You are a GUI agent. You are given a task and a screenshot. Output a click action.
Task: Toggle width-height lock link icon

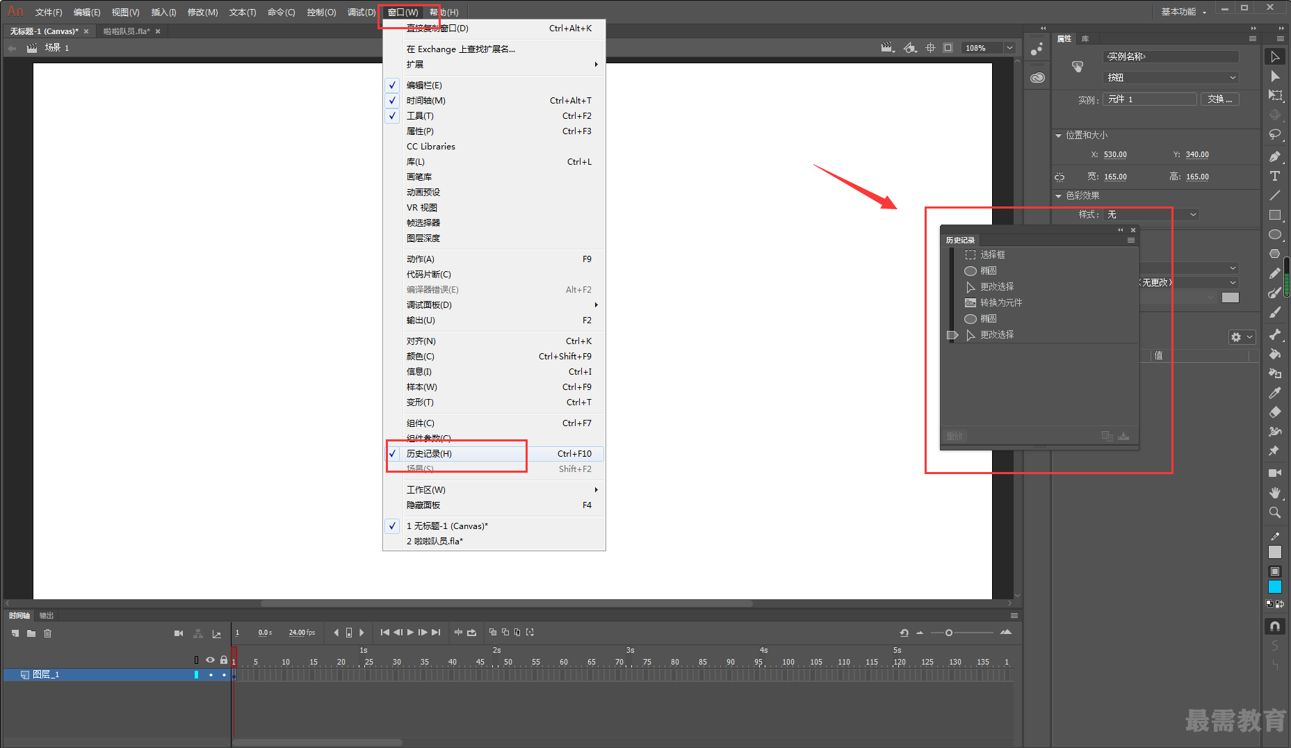[x=1059, y=177]
